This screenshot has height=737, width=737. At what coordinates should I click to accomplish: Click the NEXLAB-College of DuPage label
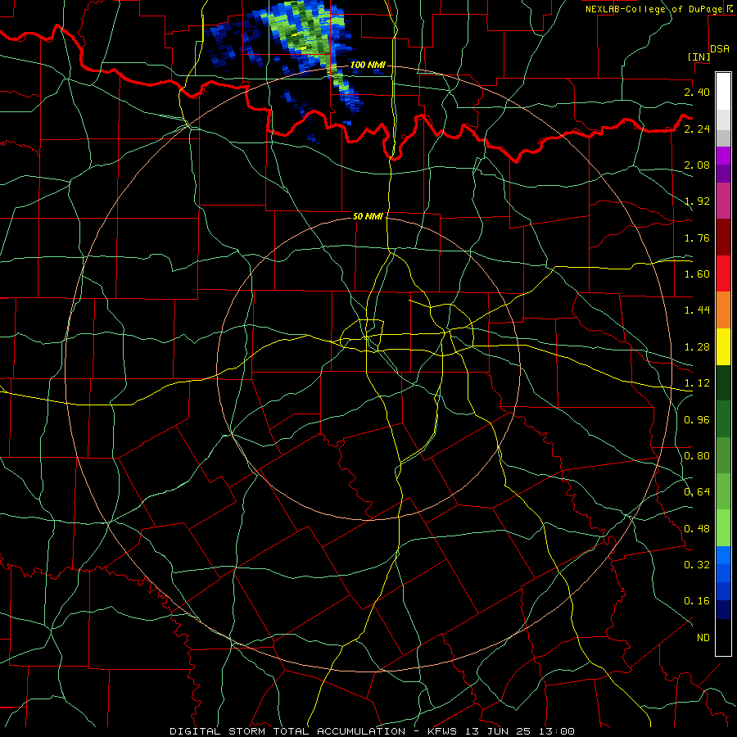tap(653, 9)
